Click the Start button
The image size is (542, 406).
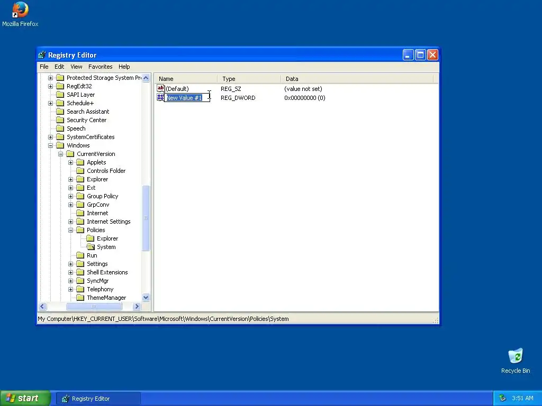[x=25, y=399]
